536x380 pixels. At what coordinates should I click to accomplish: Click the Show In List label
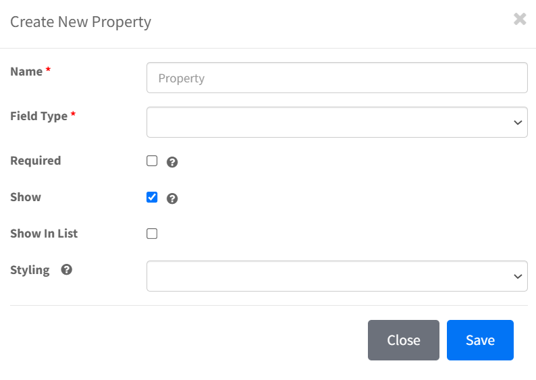click(44, 234)
